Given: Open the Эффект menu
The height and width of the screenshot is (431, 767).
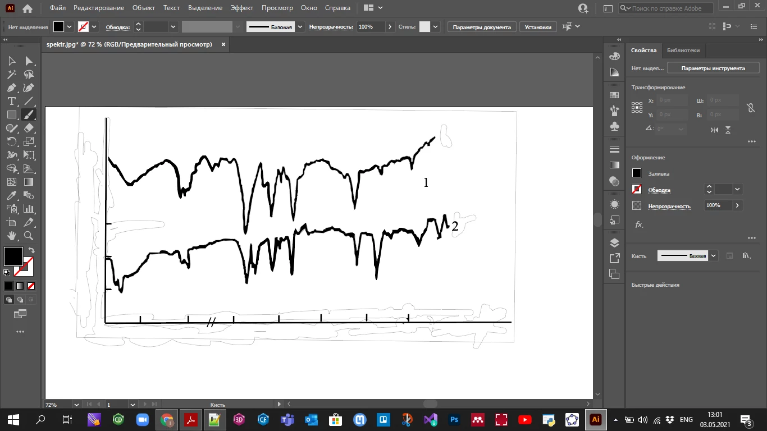Looking at the screenshot, I should click(x=241, y=8).
